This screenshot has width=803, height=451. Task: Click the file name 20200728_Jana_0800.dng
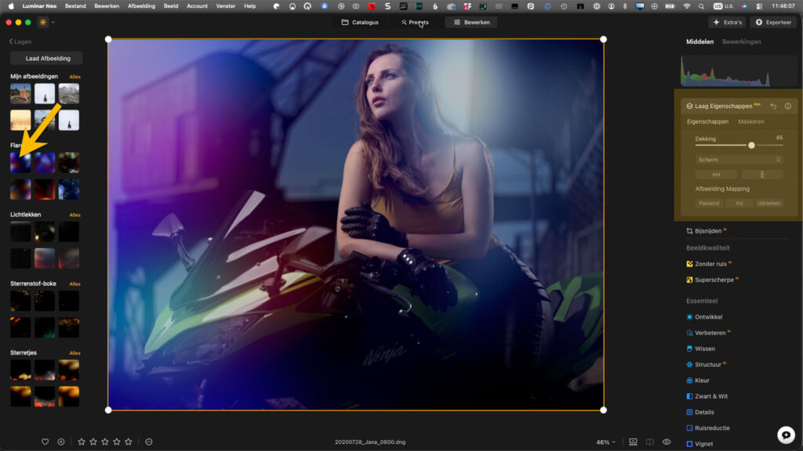click(x=370, y=442)
